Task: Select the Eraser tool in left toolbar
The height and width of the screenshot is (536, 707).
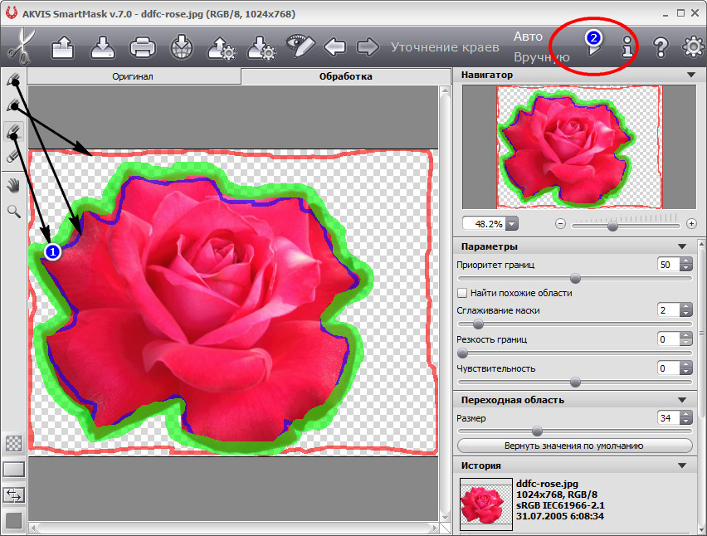Action: tap(13, 155)
